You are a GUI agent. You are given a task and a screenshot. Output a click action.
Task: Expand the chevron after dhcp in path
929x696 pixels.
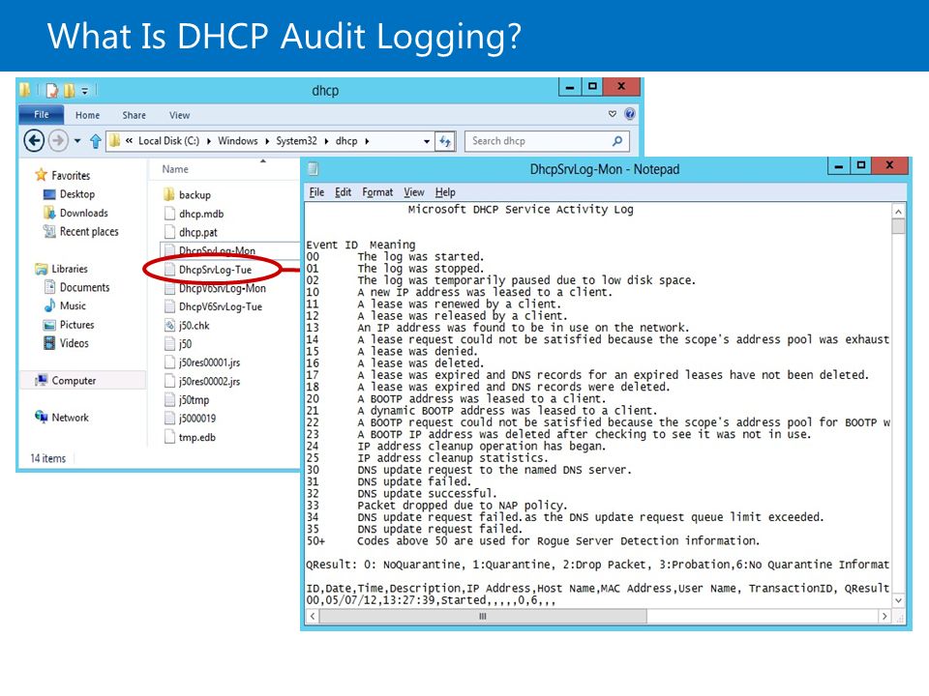tap(367, 141)
